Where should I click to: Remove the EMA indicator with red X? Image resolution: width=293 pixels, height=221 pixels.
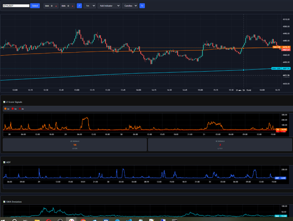72,6
